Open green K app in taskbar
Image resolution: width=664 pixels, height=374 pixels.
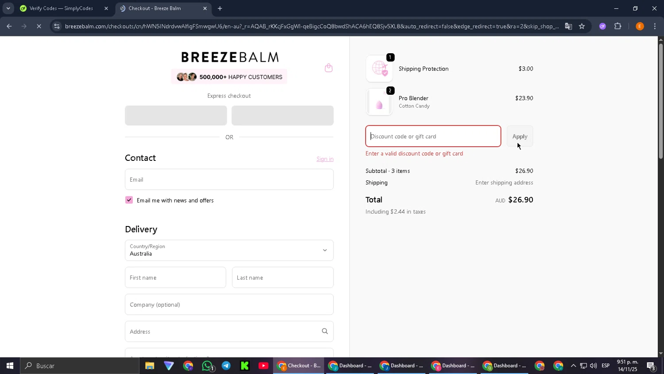tap(245, 366)
